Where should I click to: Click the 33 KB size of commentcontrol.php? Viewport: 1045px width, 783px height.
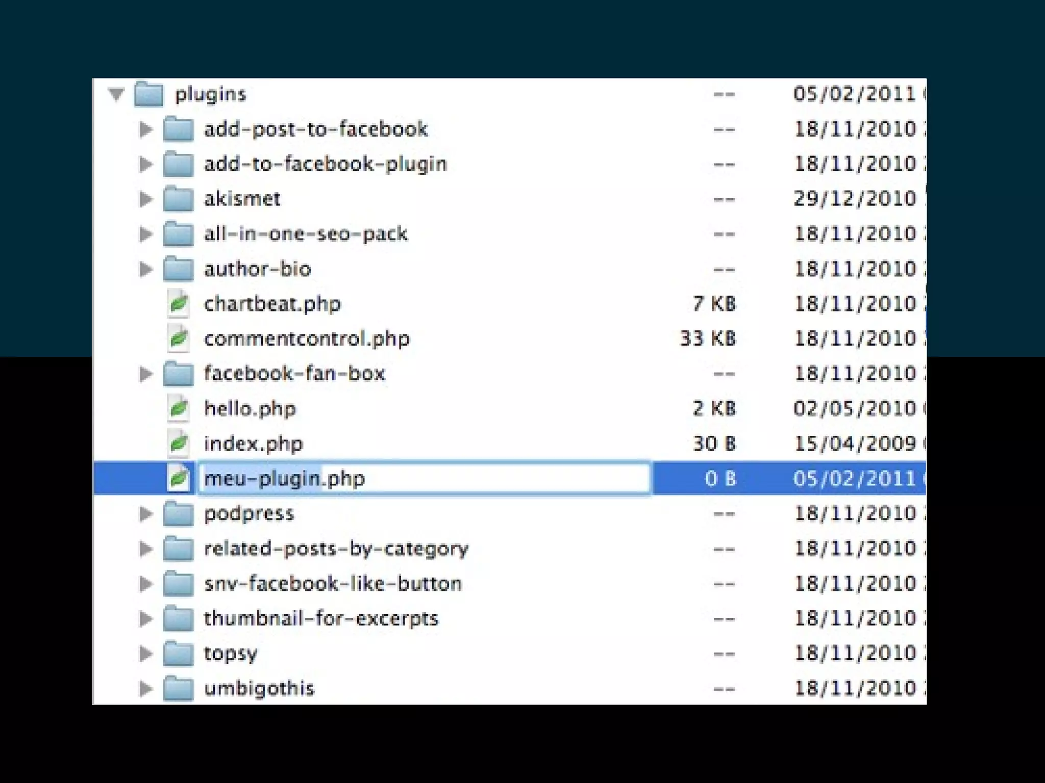[708, 339]
